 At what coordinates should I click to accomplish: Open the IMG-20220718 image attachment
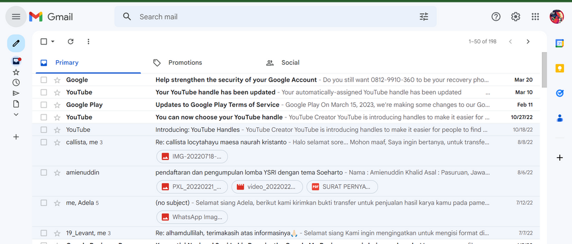point(192,156)
